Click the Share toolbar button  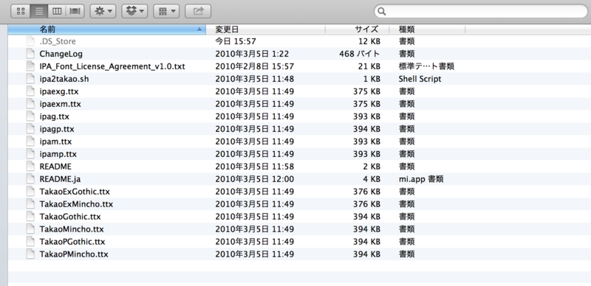click(x=198, y=11)
